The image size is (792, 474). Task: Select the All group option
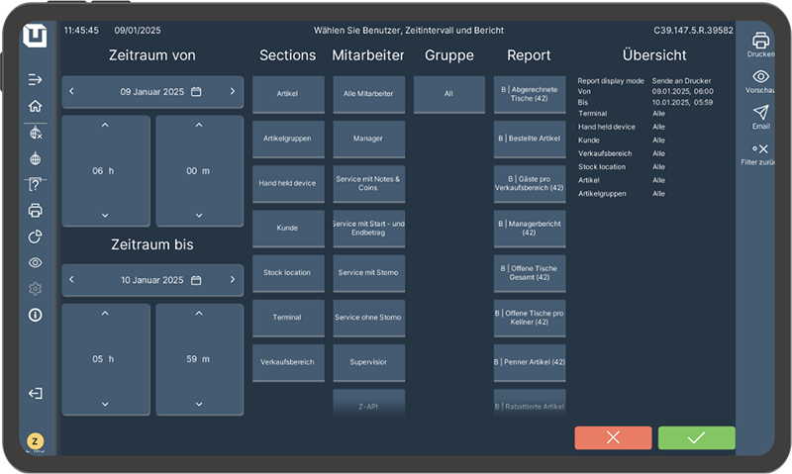[x=448, y=94]
